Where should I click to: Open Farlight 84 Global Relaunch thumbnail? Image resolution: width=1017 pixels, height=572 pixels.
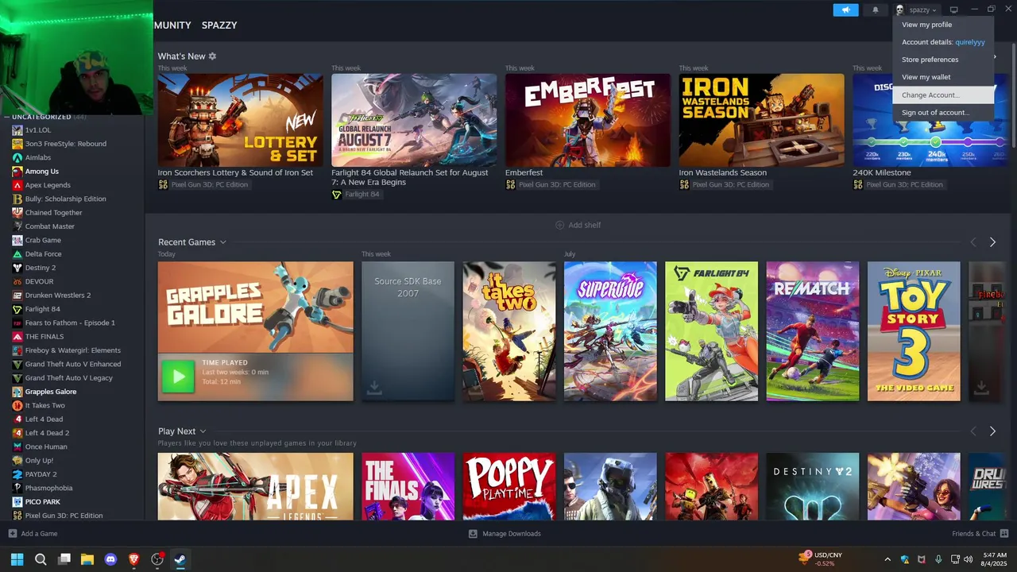414,120
